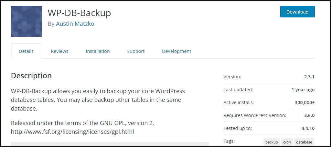Image resolution: width=331 pixels, height=147 pixels.
Task: Click the 300,000+ active installs value
Action: (x=304, y=103)
